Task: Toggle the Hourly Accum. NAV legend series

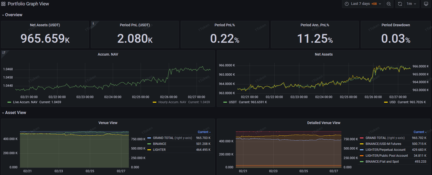Action: tap(172, 102)
